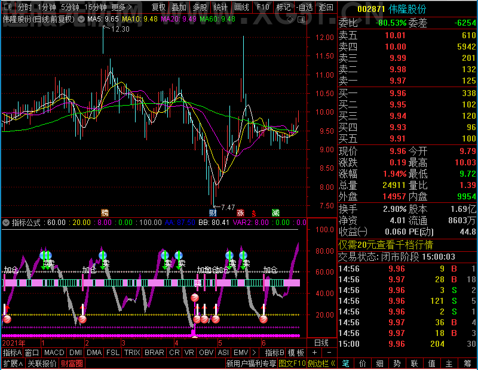Show more indicators via the > arrow after EMV
Image resolution: width=478 pixels, height=370 pixels.
pyautogui.click(x=255, y=353)
